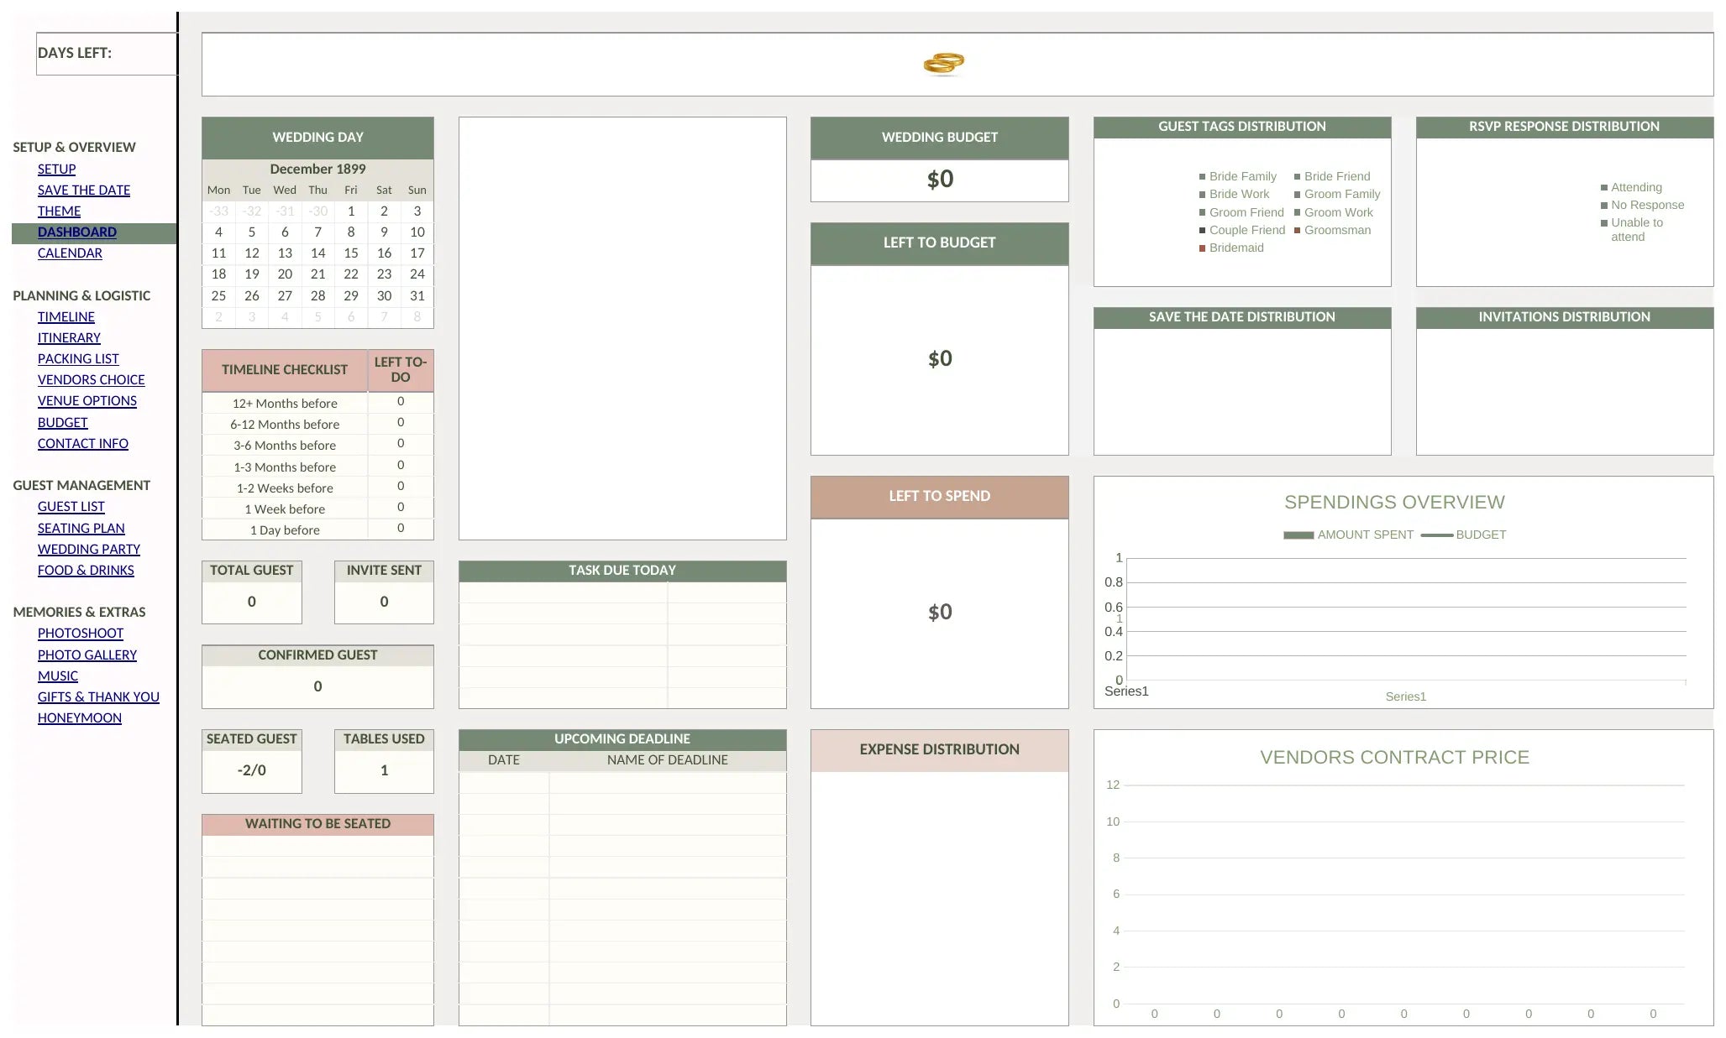1726x1038 pixels.
Task: Select the highlighted DASHBOARD link
Action: (77, 232)
